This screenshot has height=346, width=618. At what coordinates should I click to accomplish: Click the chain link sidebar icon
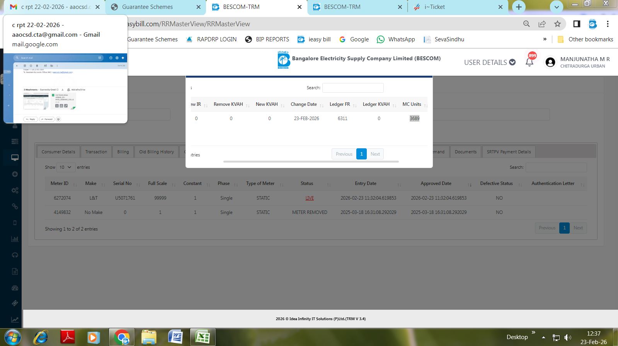pyautogui.click(x=15, y=206)
